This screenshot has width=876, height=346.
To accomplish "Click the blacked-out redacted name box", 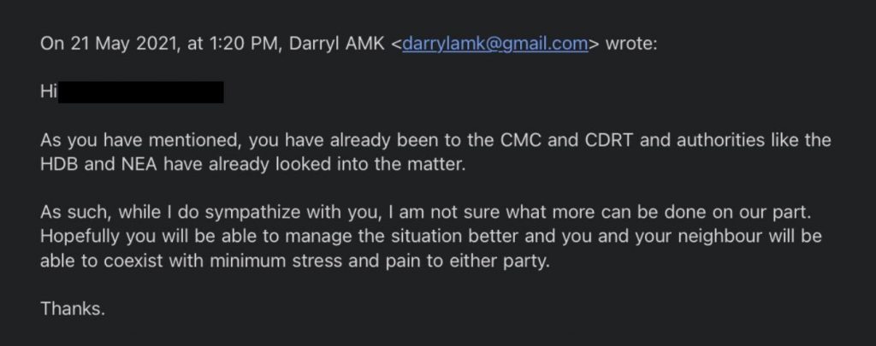I will [141, 92].
